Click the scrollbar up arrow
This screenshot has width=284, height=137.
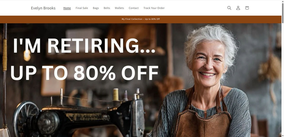(x=283, y=2)
